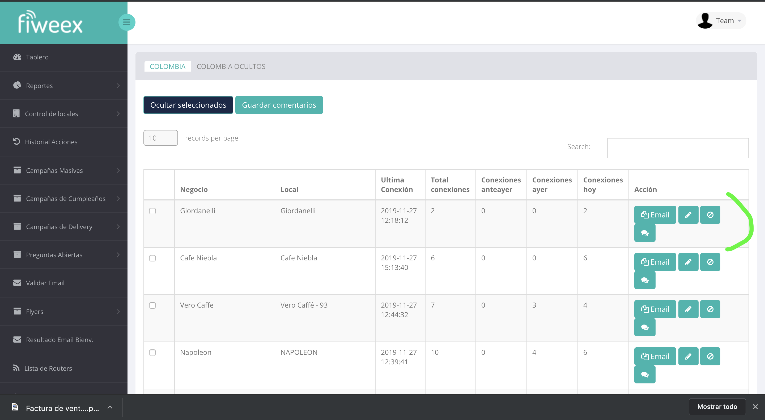Click the pencil icon in Napoleon row
The image size is (765, 420).
(688, 356)
